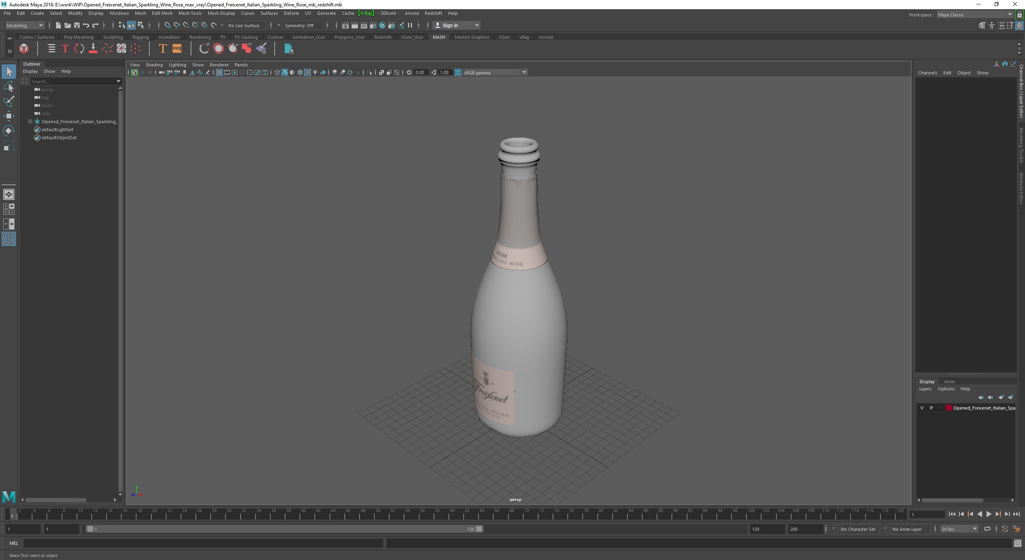Click the Open Scene folder icon
This screenshot has width=1025, height=560.
tap(67, 26)
